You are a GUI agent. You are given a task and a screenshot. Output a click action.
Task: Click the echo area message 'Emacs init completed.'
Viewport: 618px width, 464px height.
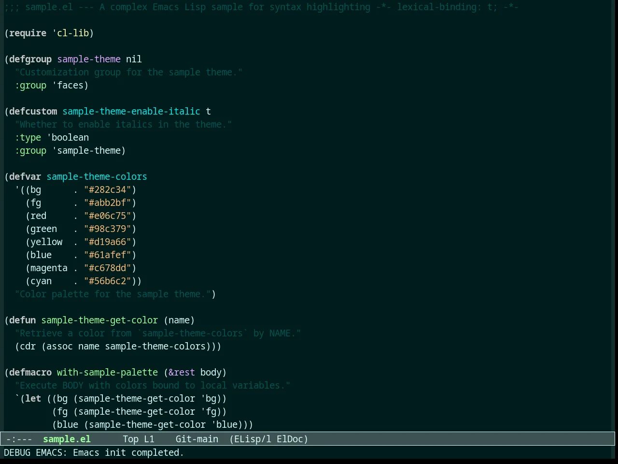point(128,452)
